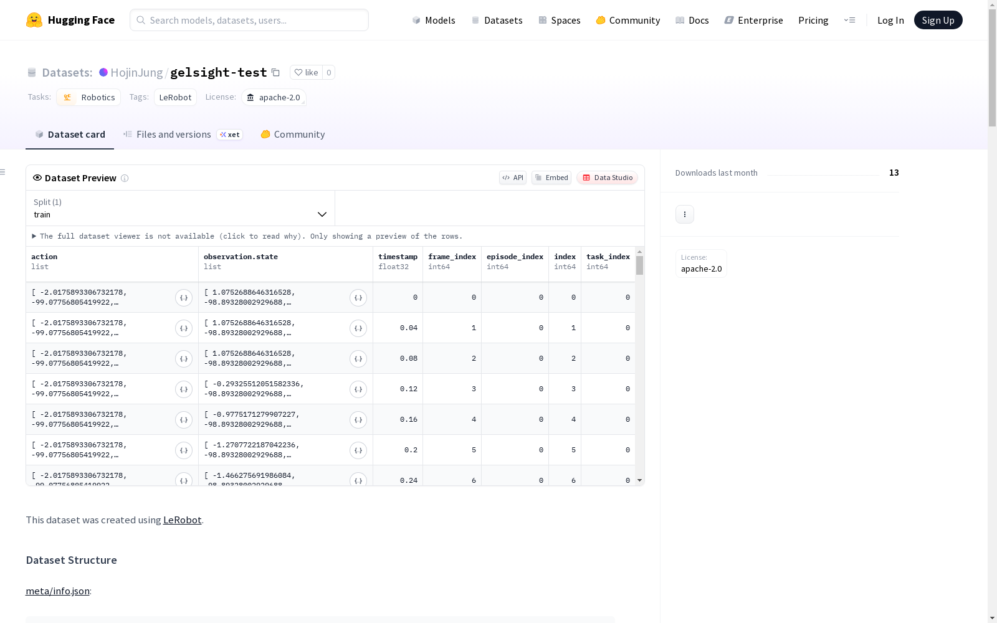
Task: Expand action cell for timestamp 0 row
Action: coord(184,298)
